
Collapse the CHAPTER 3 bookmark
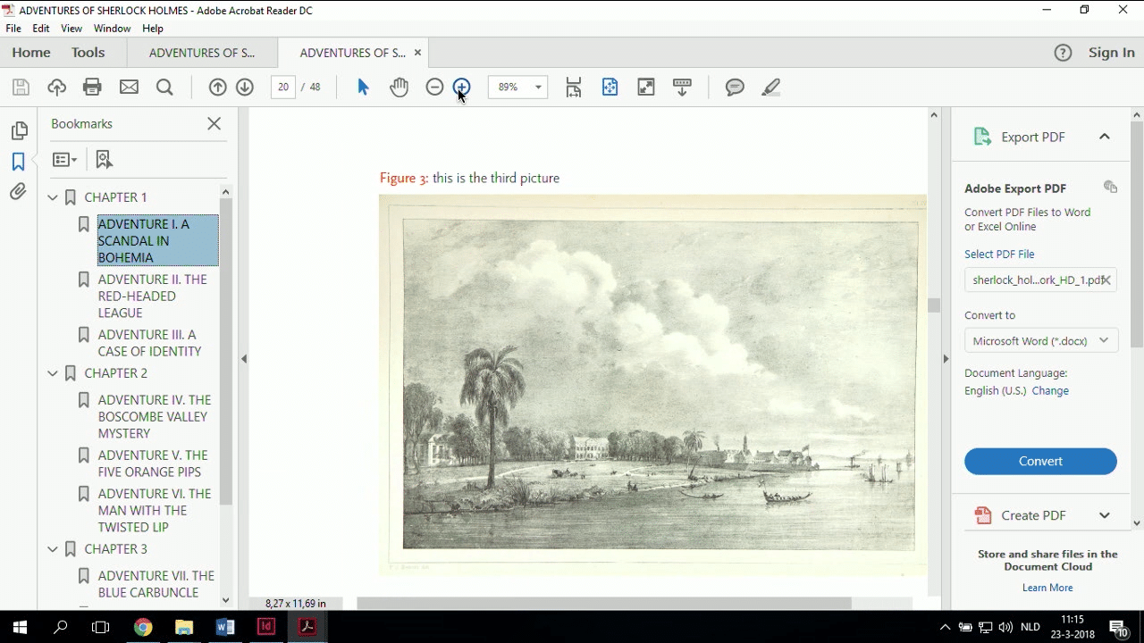(53, 549)
